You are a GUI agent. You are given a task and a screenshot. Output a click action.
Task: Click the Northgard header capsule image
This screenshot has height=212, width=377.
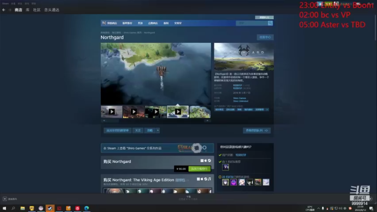[244, 57]
